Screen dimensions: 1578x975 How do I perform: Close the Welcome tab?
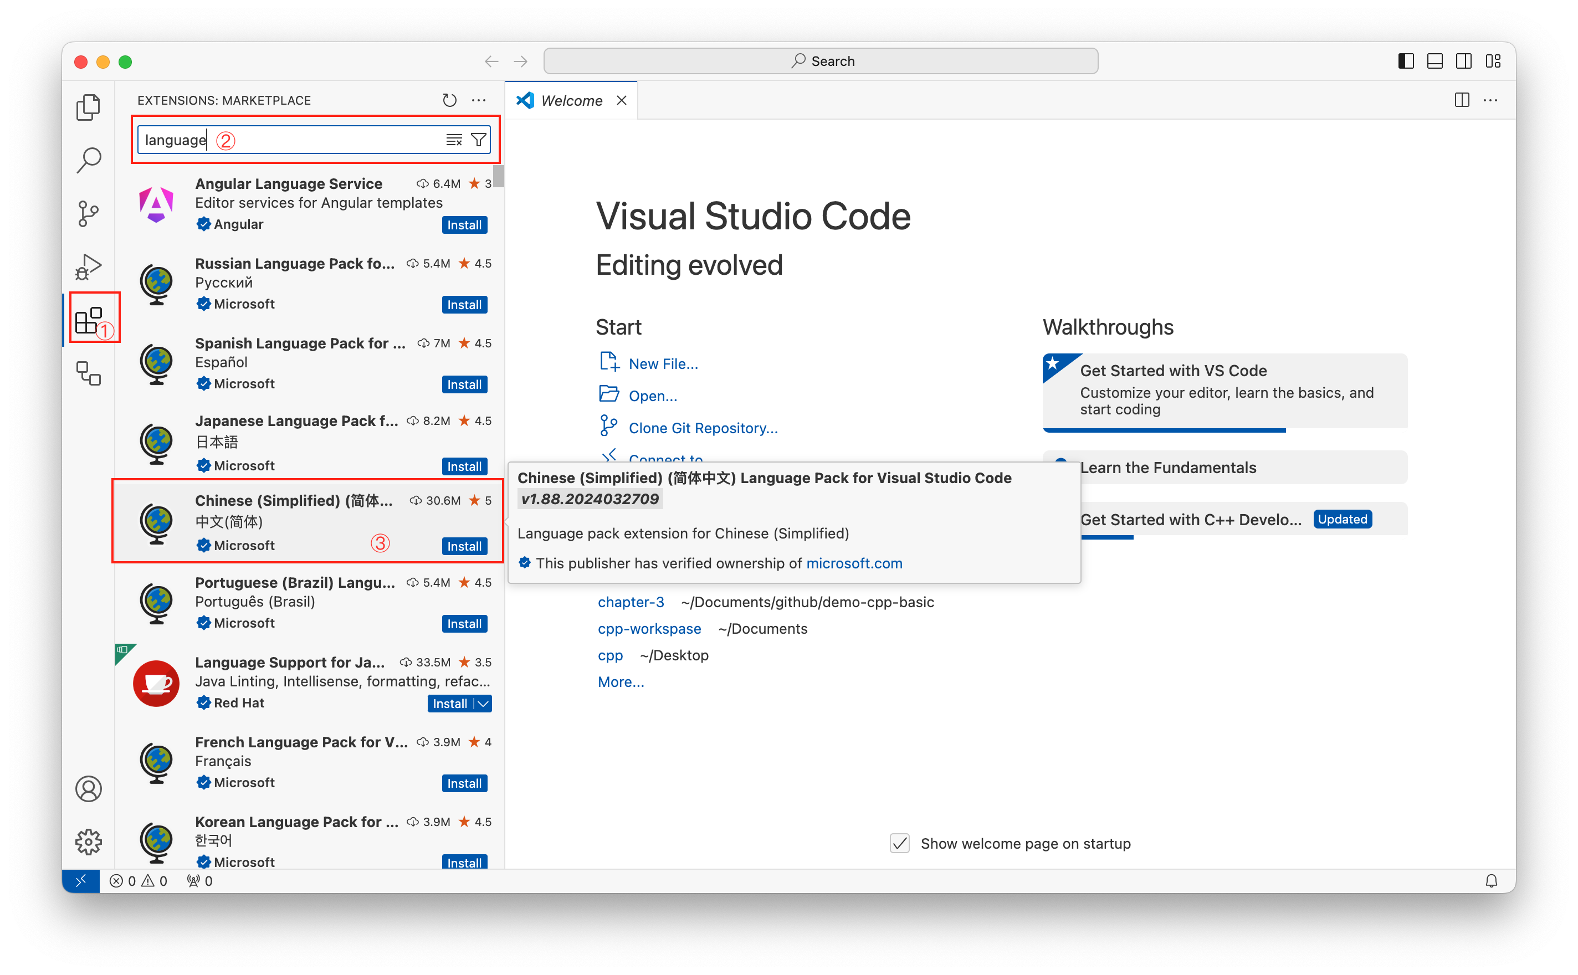(621, 101)
